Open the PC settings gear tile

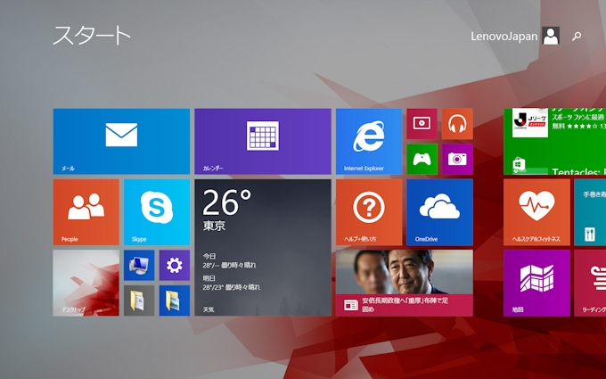174,265
